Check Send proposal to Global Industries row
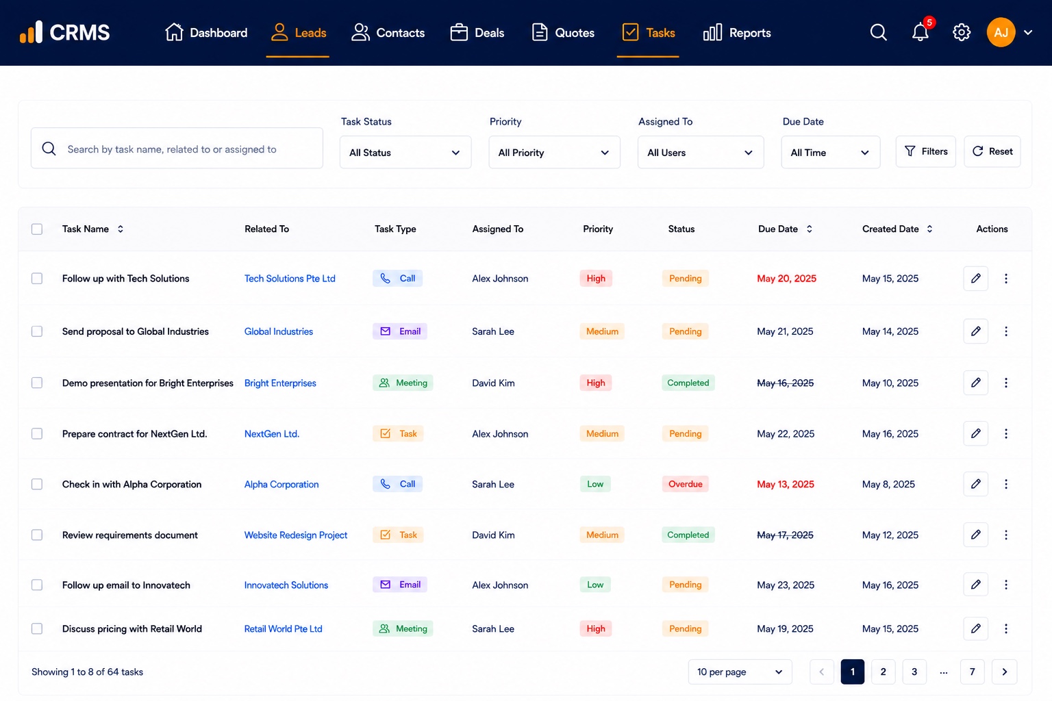 (x=37, y=331)
